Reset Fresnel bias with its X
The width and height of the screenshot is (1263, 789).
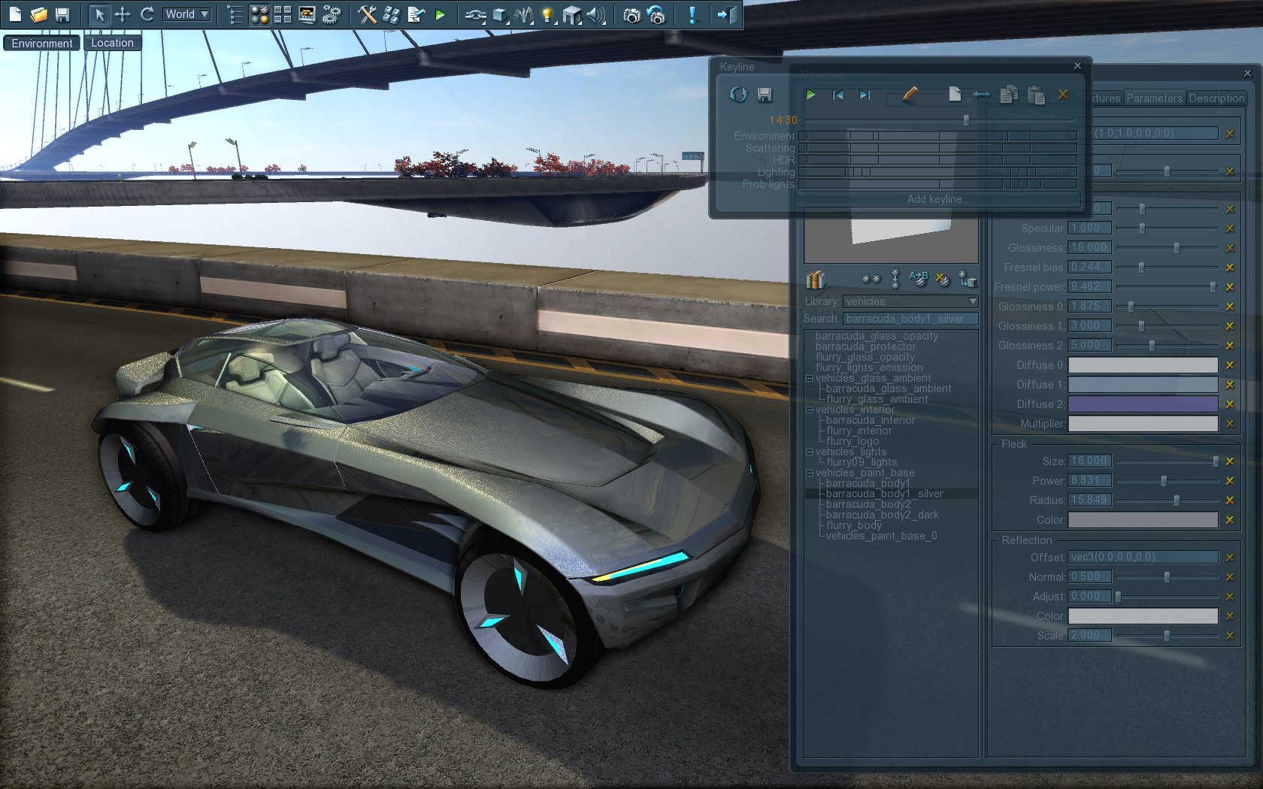click(1230, 268)
